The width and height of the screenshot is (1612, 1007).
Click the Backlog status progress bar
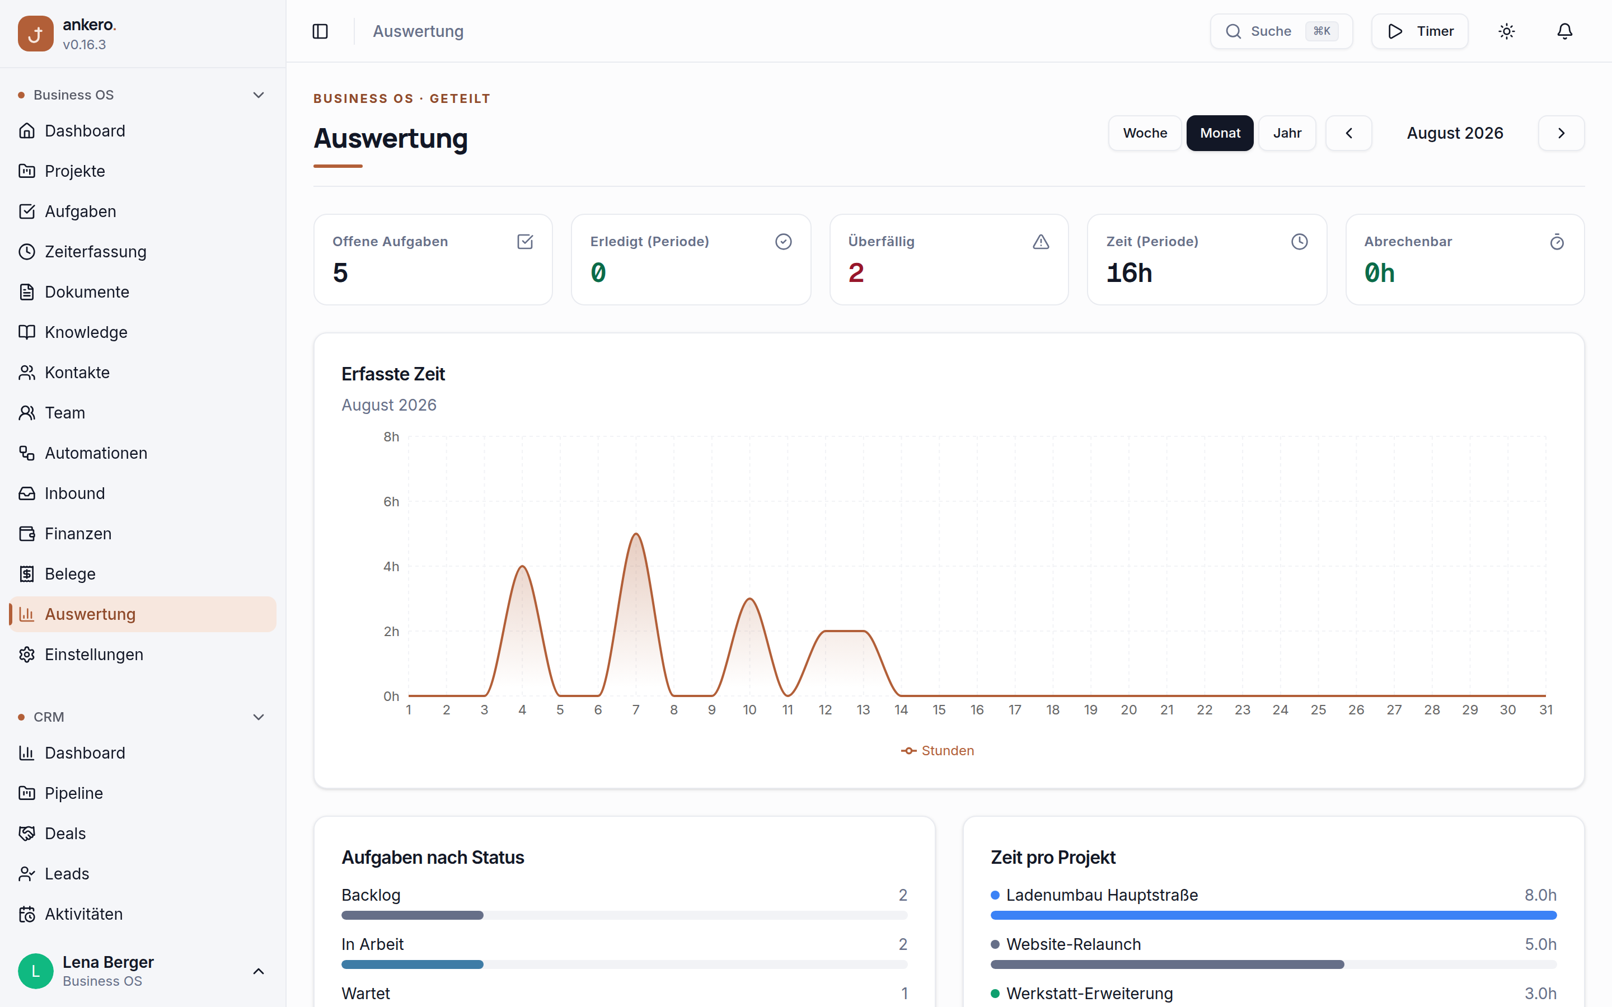[x=624, y=915]
